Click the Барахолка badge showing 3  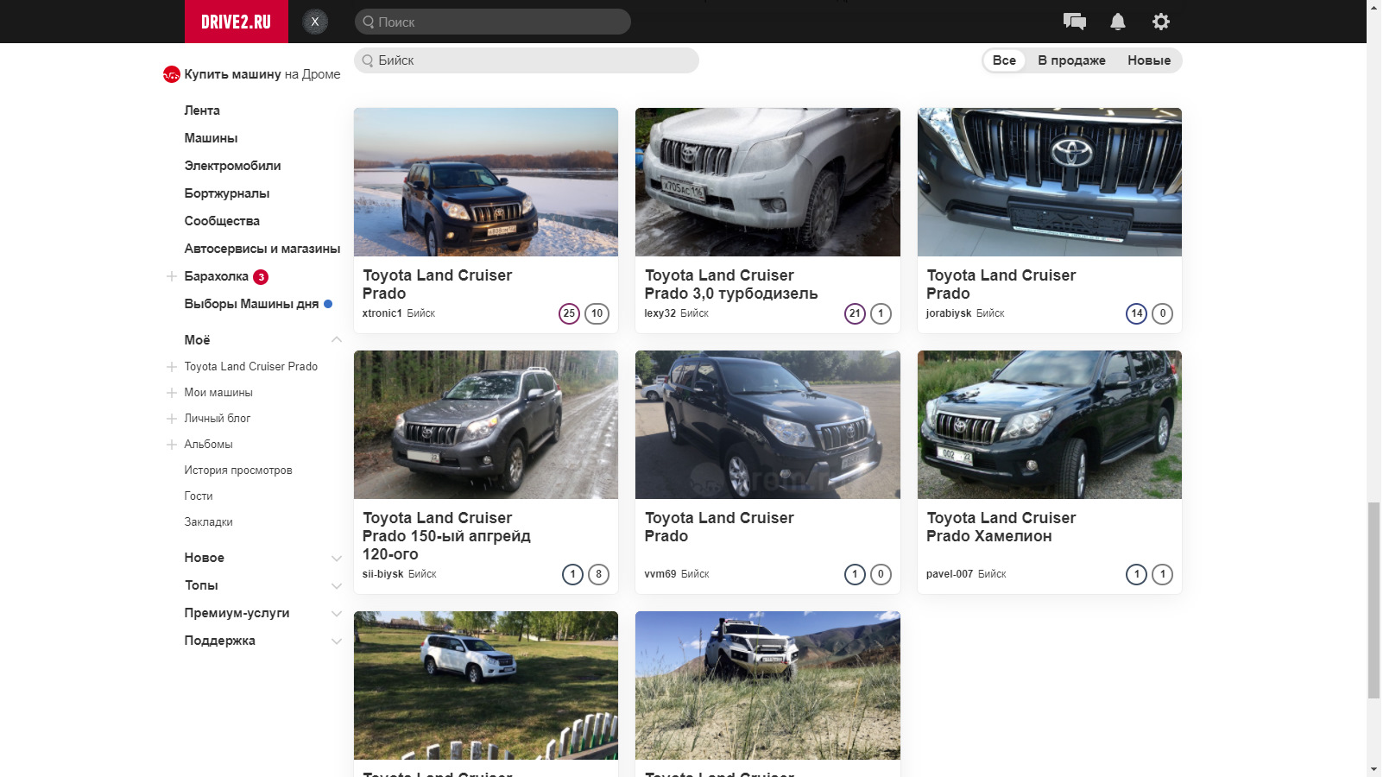pyautogui.click(x=261, y=277)
